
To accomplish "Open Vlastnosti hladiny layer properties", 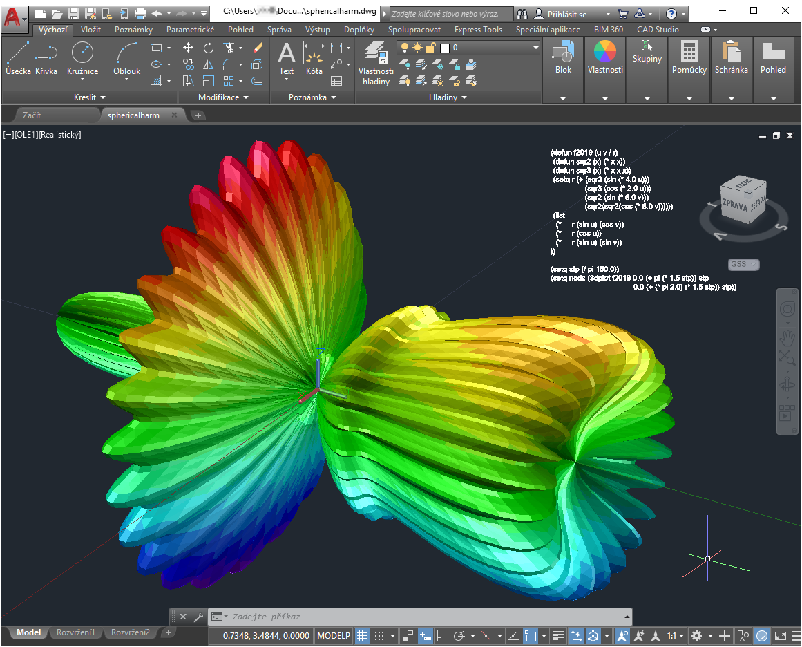I will click(x=376, y=63).
